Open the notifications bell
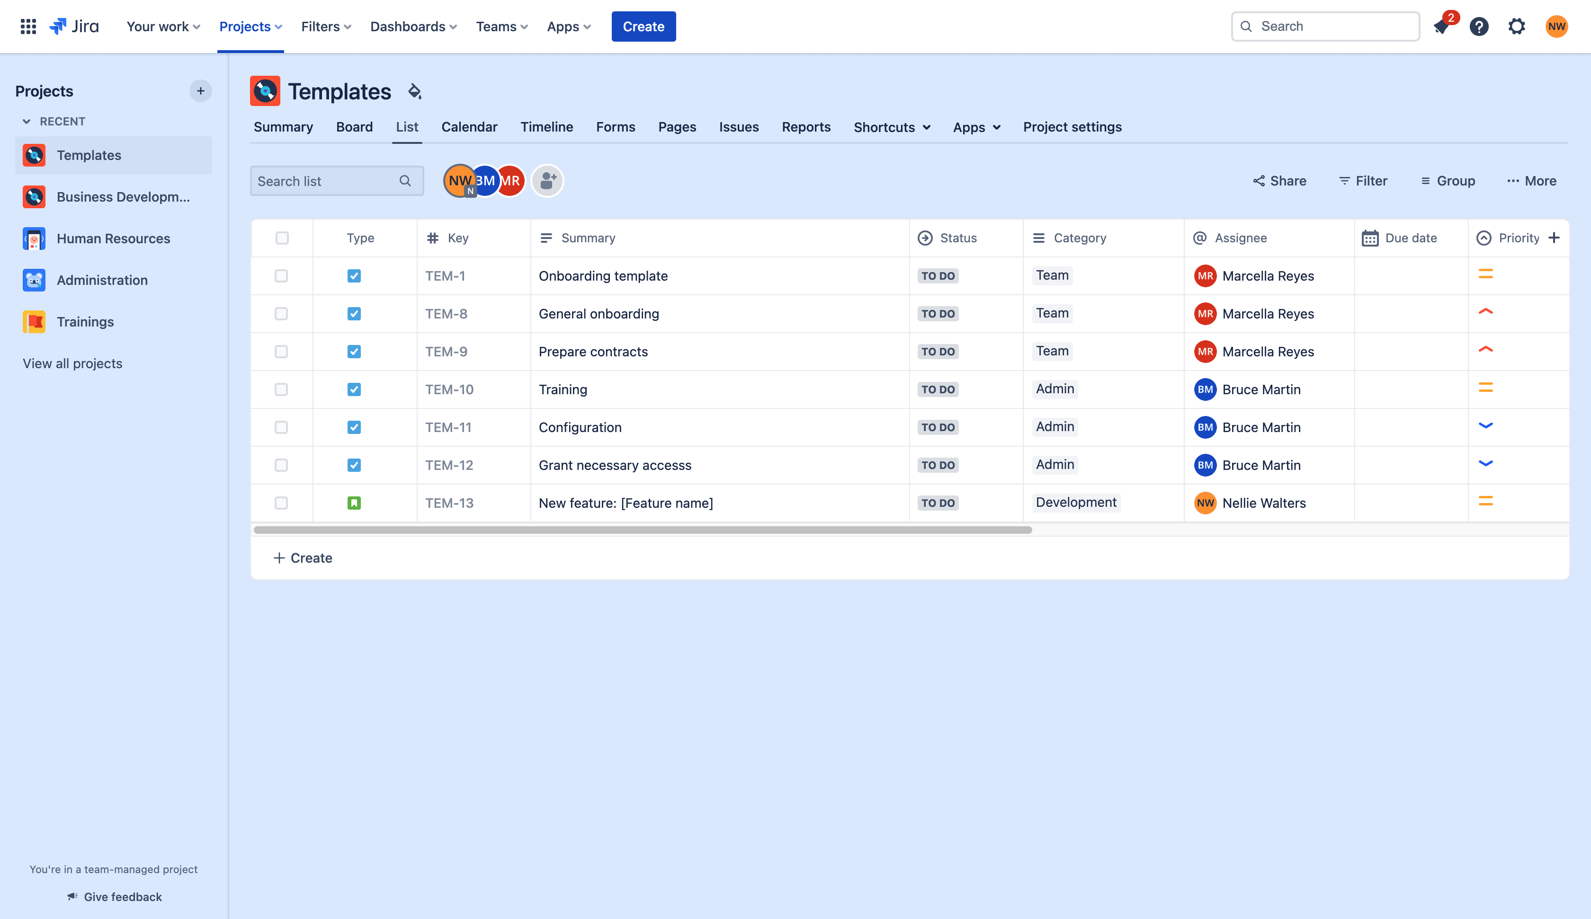1591x919 pixels. point(1441,27)
